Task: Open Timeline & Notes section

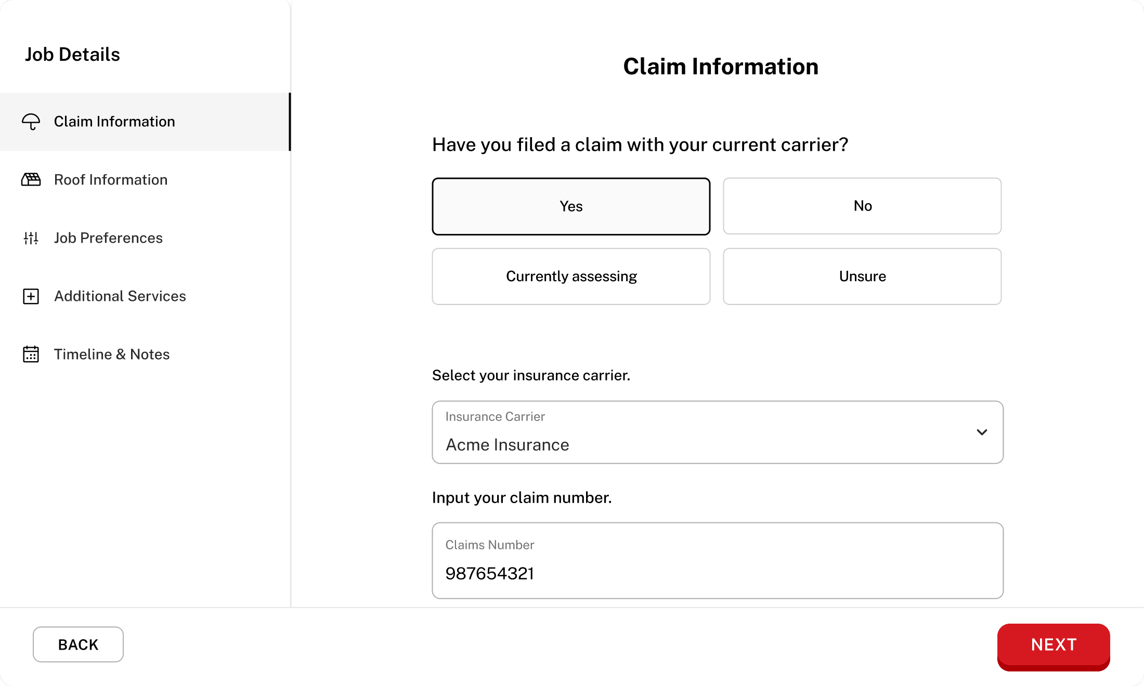Action: 112,354
